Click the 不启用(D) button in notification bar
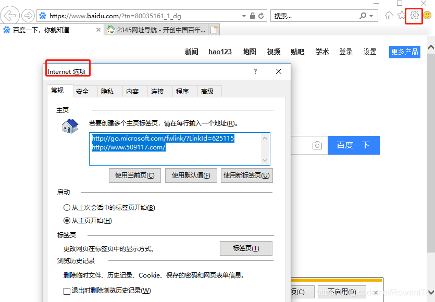Image resolution: width=435 pixels, height=302 pixels. pos(342,292)
